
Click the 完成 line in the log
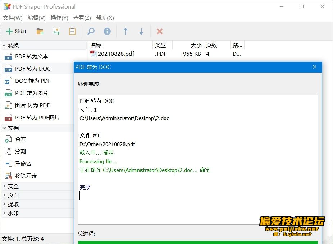[85, 187]
